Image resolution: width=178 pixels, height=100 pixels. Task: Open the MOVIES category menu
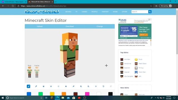click(68, 12)
